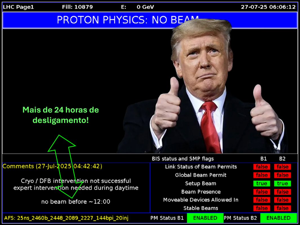Toggle Link Status of Beam Permits B1 flag
This screenshot has width=300, height=225.
click(x=261, y=167)
